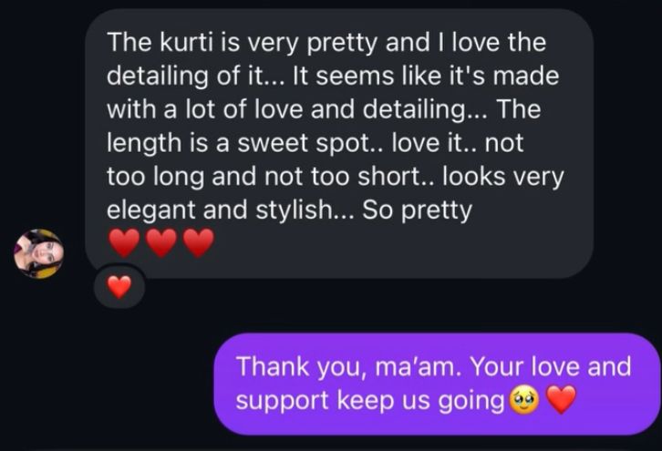This screenshot has width=662, height=451.
Task: Tap the red heart emoji in purple reply
Action: click(x=561, y=400)
